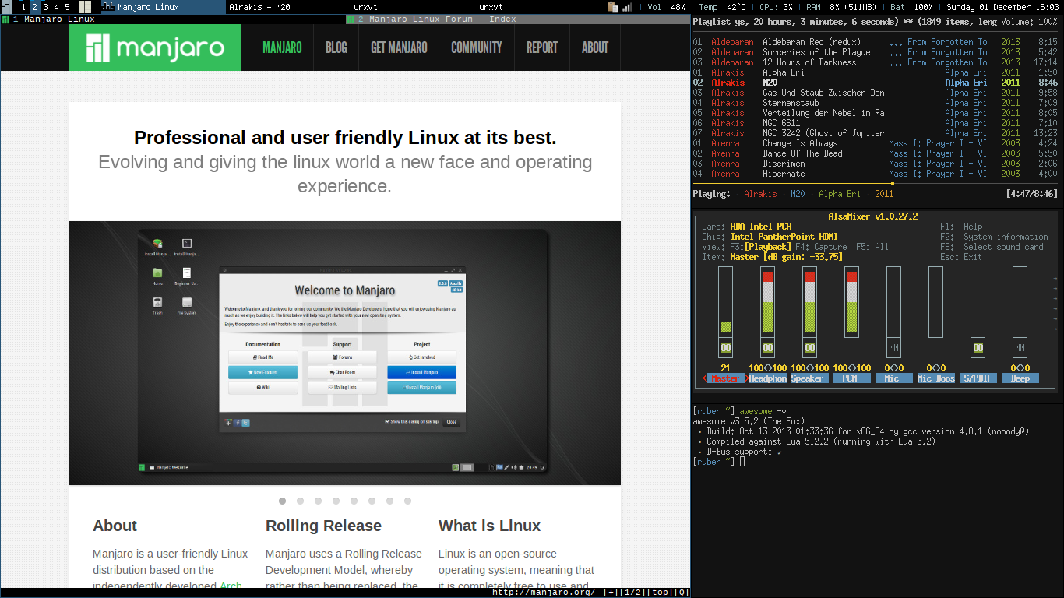Select playlist row 'Sternenstaub'
The height and width of the screenshot is (598, 1064).
click(x=876, y=103)
